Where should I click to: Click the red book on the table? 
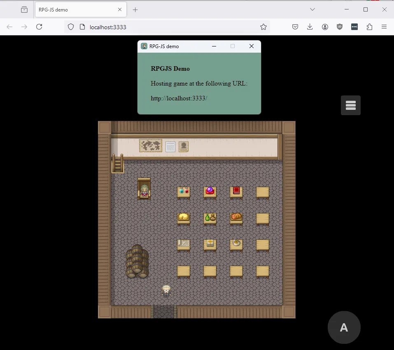pyautogui.click(x=236, y=190)
